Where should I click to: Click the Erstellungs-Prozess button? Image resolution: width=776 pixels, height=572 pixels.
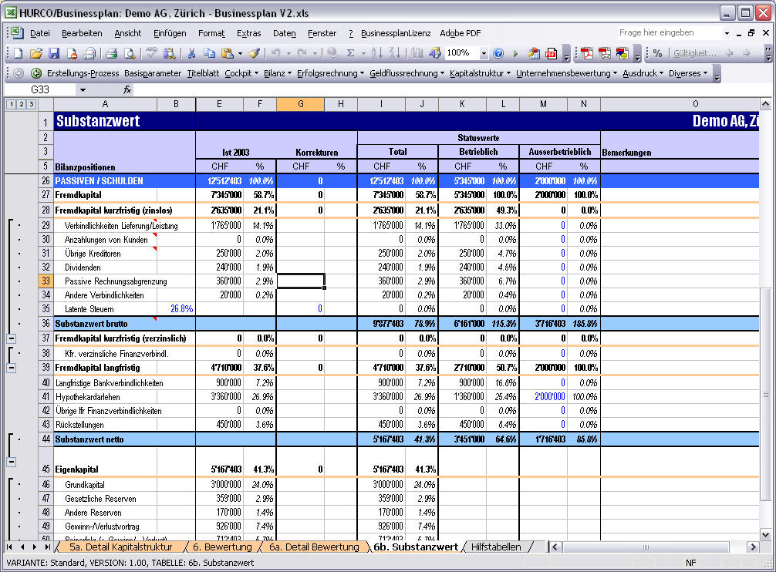[x=83, y=73]
